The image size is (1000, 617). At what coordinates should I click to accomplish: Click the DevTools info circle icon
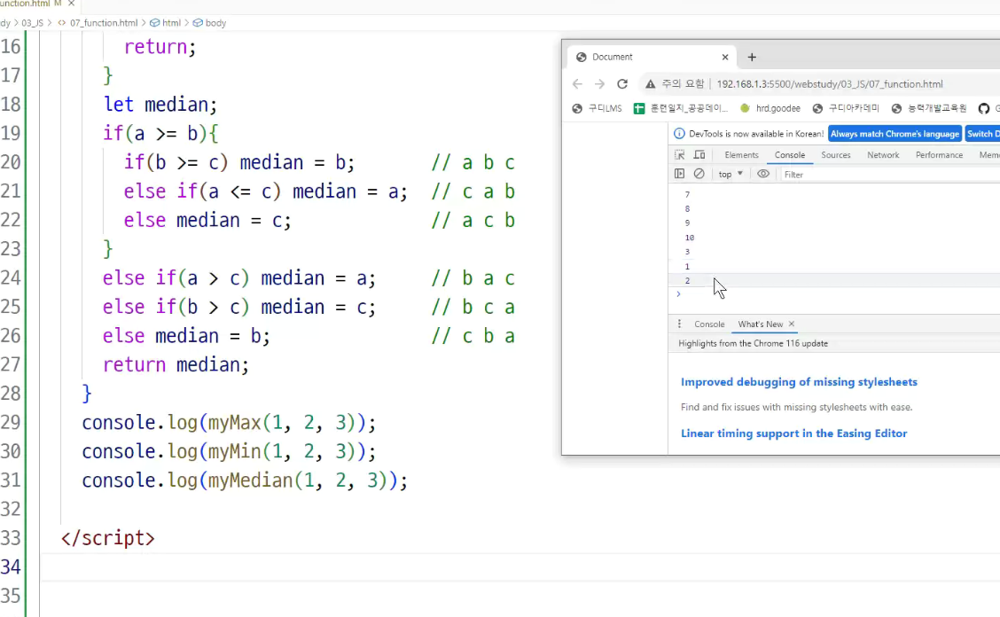point(679,134)
